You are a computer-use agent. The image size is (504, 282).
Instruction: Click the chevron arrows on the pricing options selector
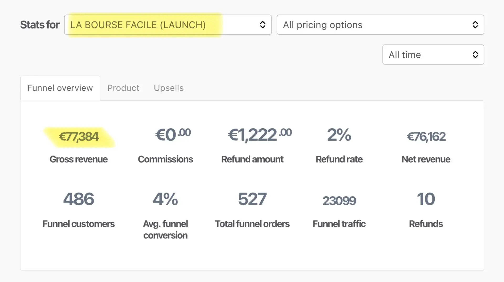click(x=475, y=25)
